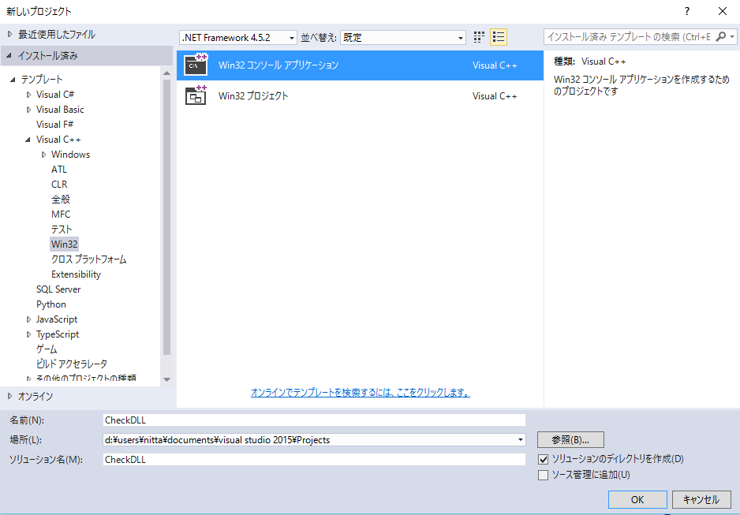This screenshot has height=515, width=740.
Task: Select the Win32 project template icon
Action: click(x=196, y=96)
